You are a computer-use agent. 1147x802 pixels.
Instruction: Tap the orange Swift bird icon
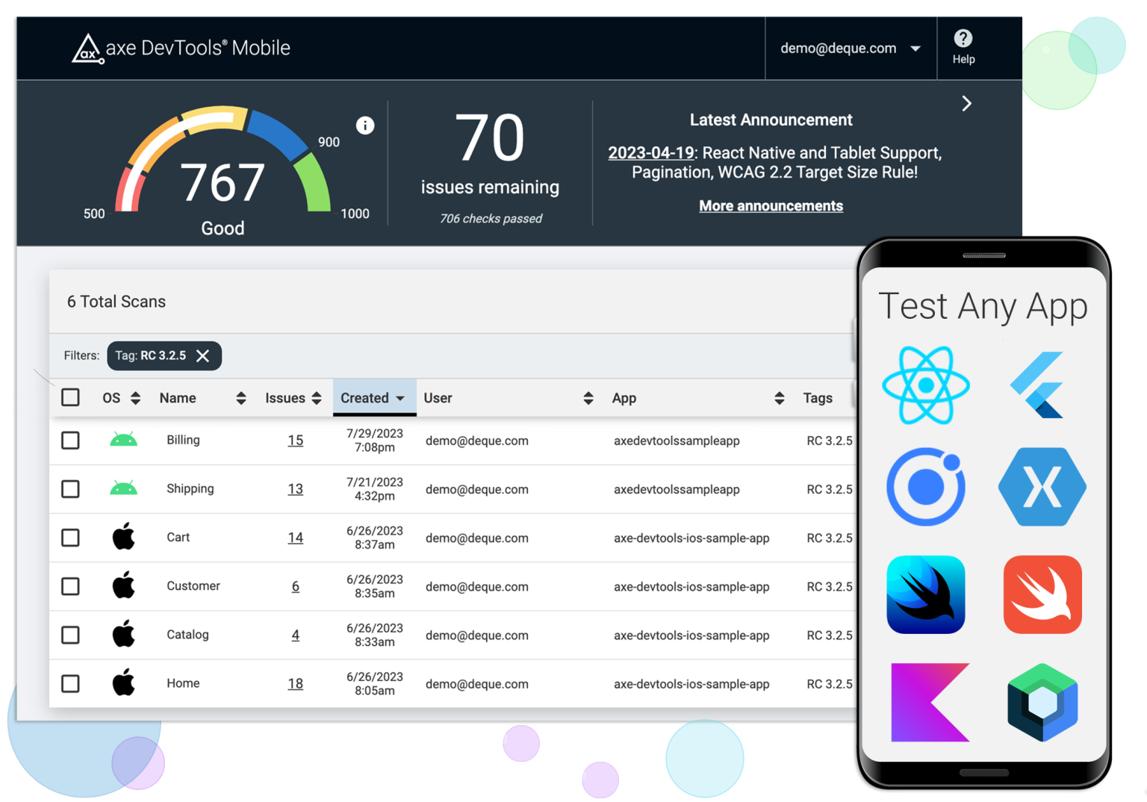click(x=1042, y=594)
